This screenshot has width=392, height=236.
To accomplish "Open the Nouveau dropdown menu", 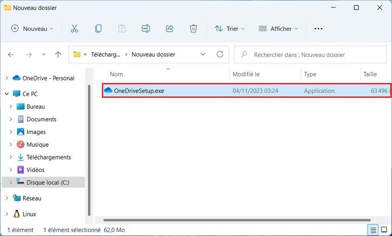I will click(x=32, y=29).
